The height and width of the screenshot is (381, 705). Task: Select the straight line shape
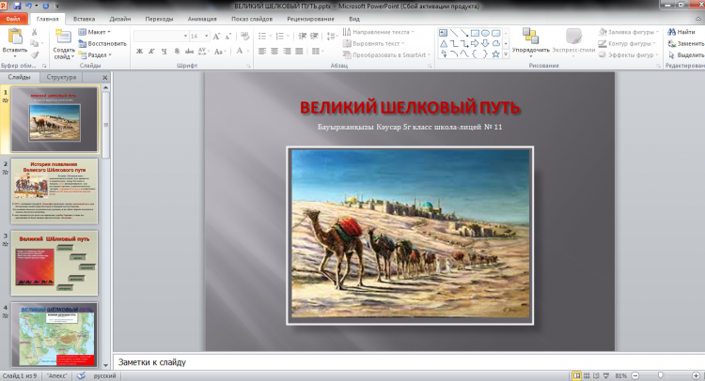pos(454,33)
